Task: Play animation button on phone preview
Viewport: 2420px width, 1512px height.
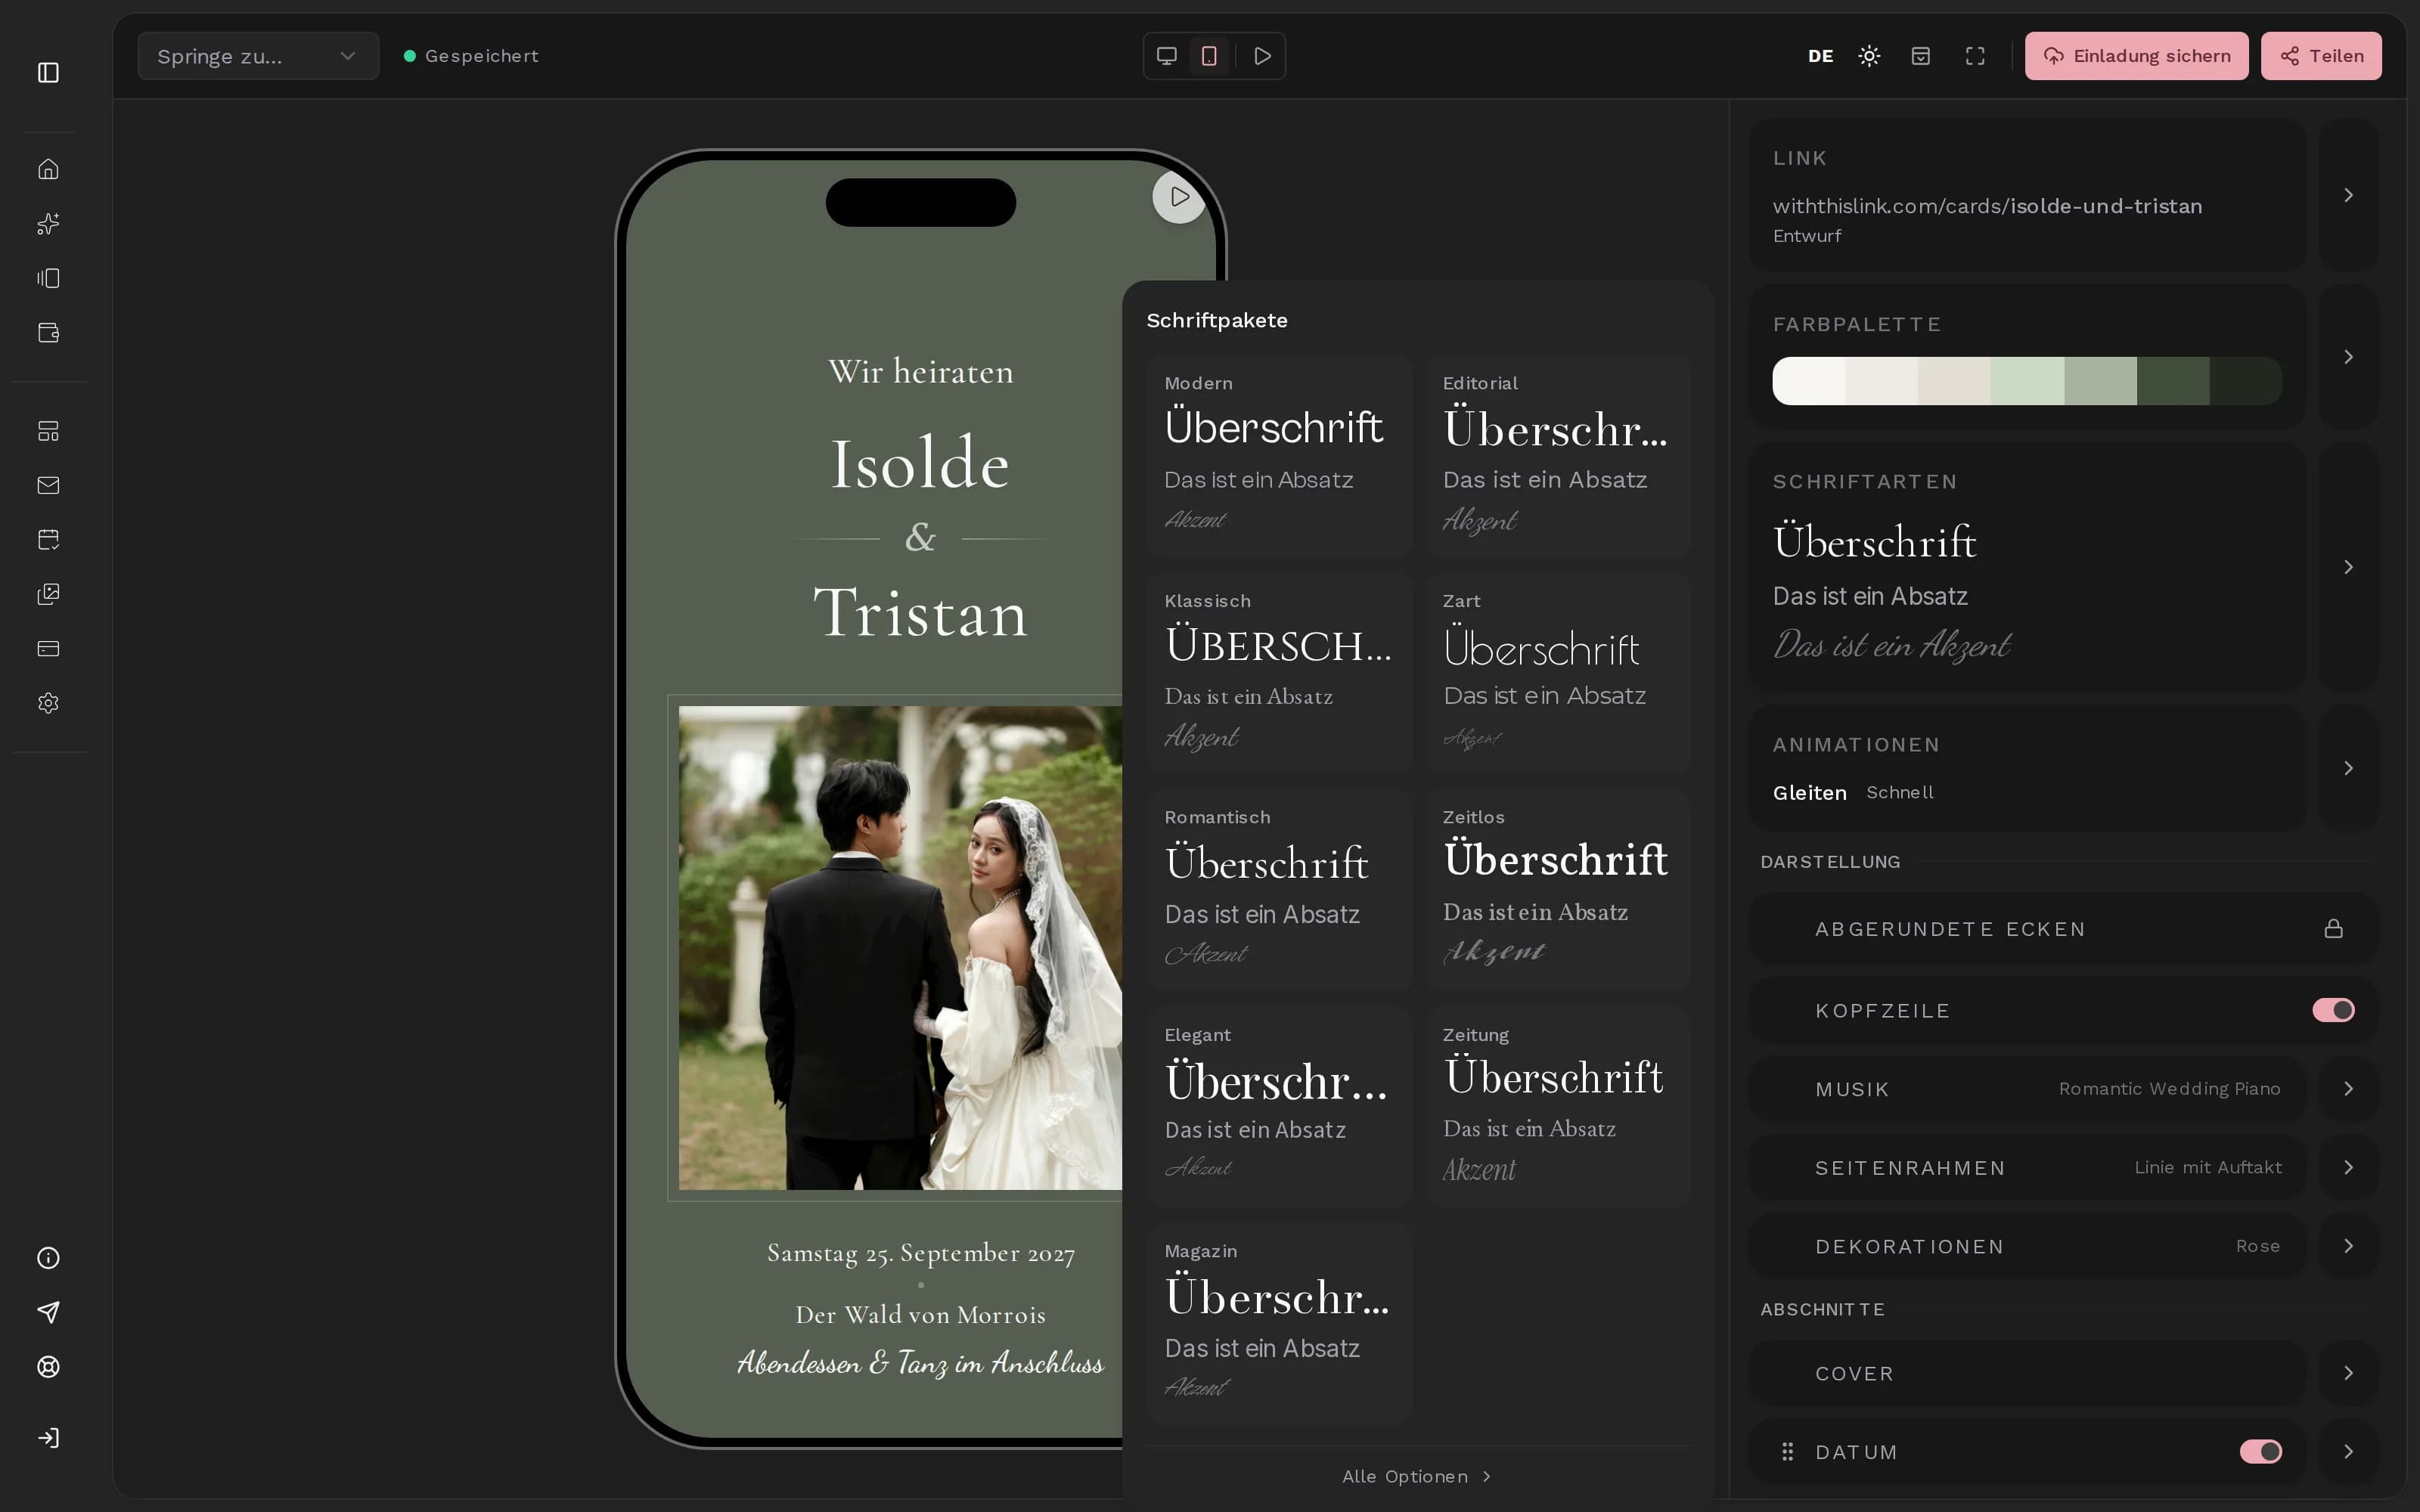Action: coord(1179,197)
